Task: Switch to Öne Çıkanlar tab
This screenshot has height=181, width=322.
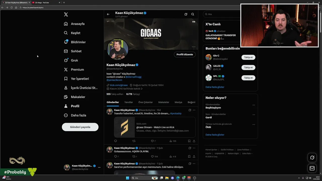Action: click(x=145, y=102)
